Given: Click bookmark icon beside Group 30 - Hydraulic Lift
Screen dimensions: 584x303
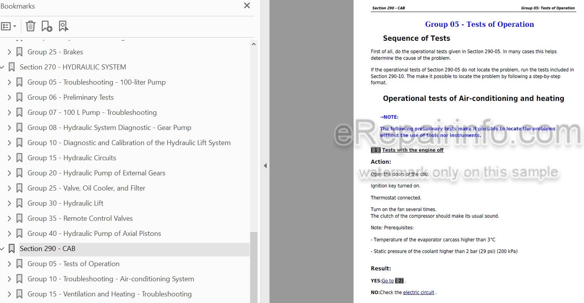Looking at the screenshot, I should 19,203.
